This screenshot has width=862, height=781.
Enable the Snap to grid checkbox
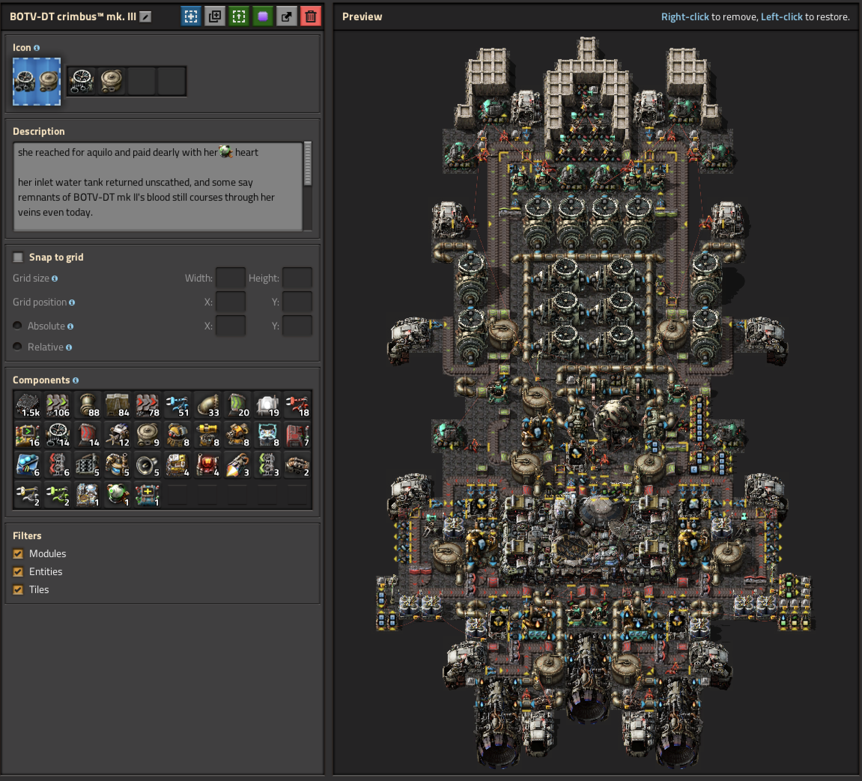[18, 257]
